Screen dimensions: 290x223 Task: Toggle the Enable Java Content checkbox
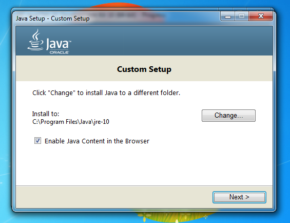pyautogui.click(x=37, y=141)
